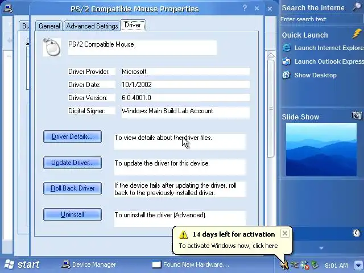Click 'Windows Main Build Lab Account' signer value
Screen dimensions: 364x273
pyautogui.click(x=185, y=113)
